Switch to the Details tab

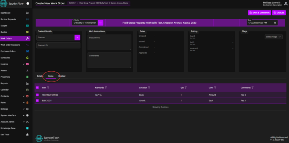(x=40, y=76)
